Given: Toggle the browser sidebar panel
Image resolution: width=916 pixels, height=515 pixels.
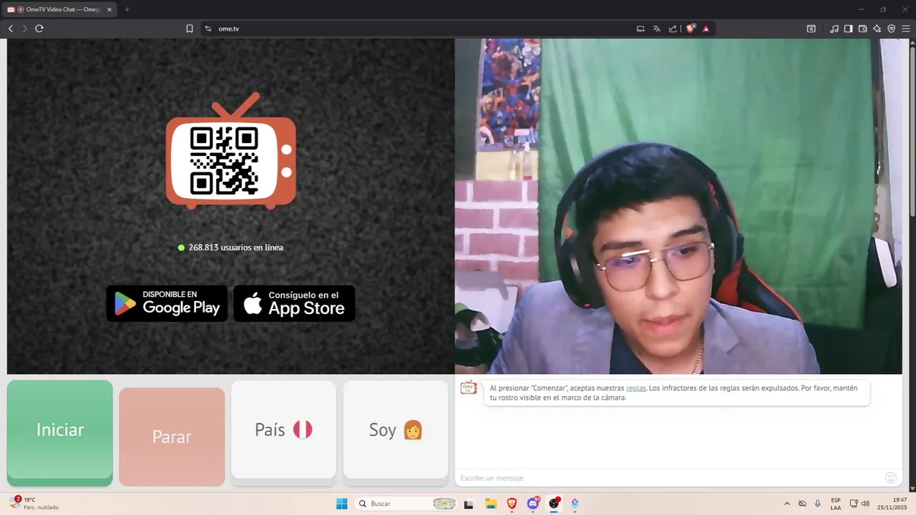Looking at the screenshot, I should (848, 29).
